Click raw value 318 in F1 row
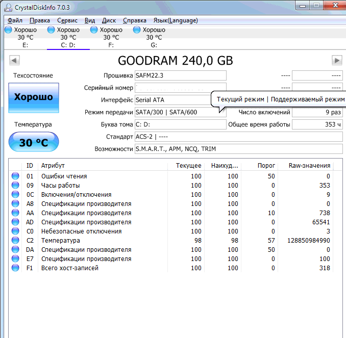Screen dimensions: 346x338 coord(325,268)
